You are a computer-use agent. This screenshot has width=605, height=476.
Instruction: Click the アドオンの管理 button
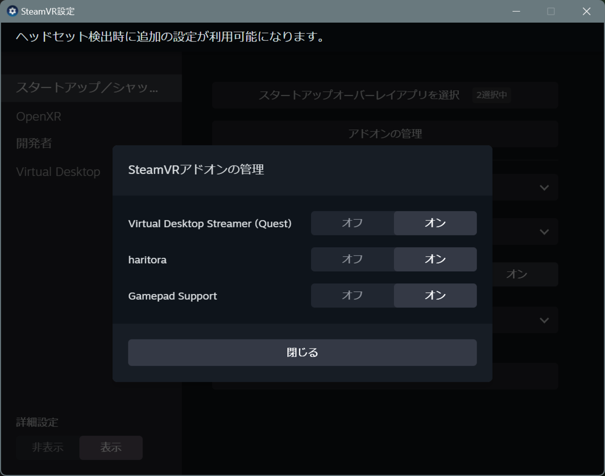click(385, 134)
